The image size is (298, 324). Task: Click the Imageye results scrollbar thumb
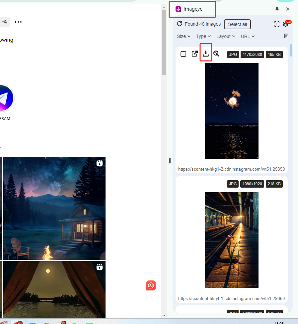pyautogui.click(x=291, y=51)
